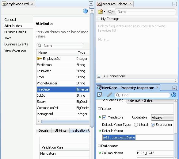Select the Literal default value type
Image resolution: width=179 pixels, height=159 pixels.
tap(136, 125)
